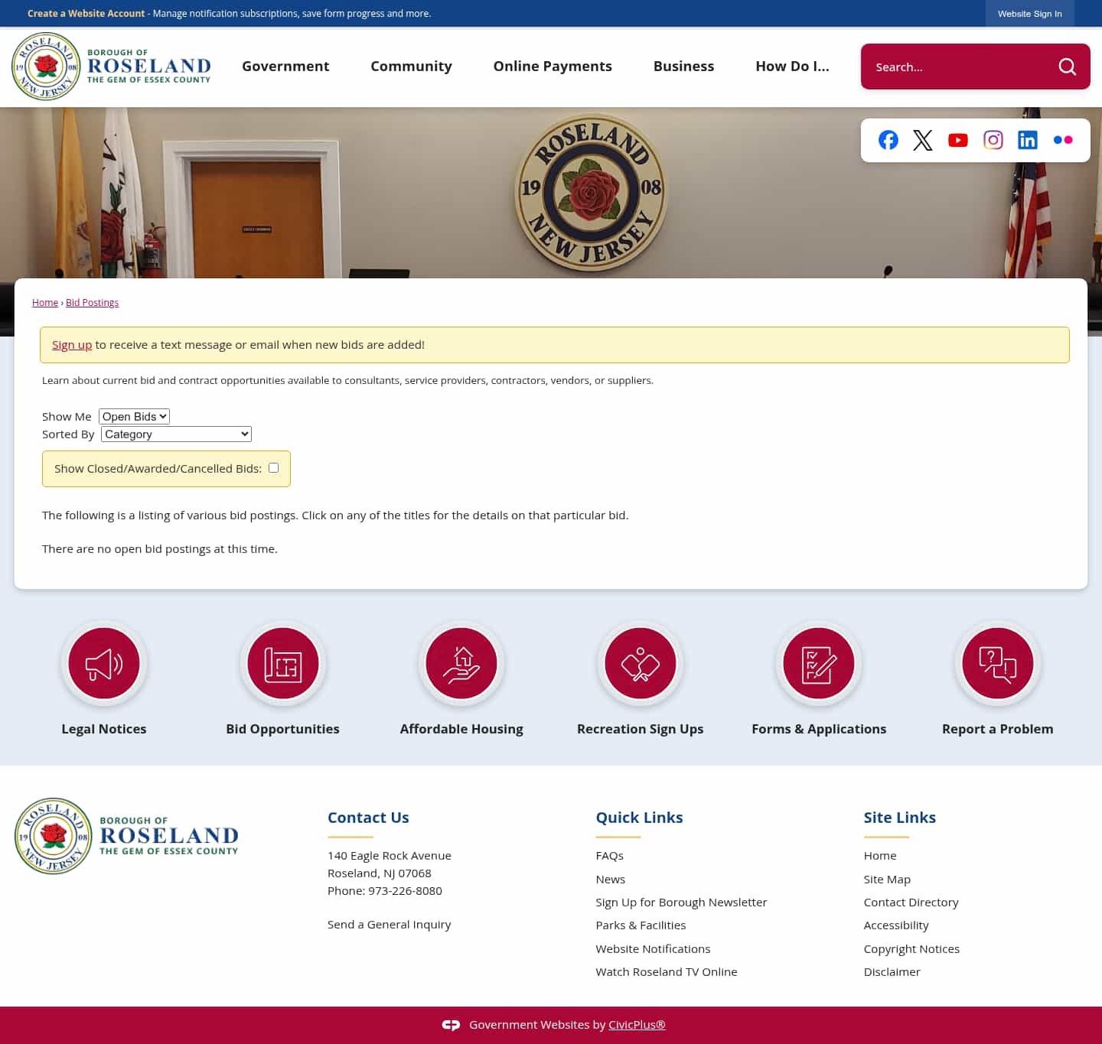Image resolution: width=1102 pixels, height=1044 pixels.
Task: Click the 140 Eagle Rock Avenue address text
Action: coord(390,856)
